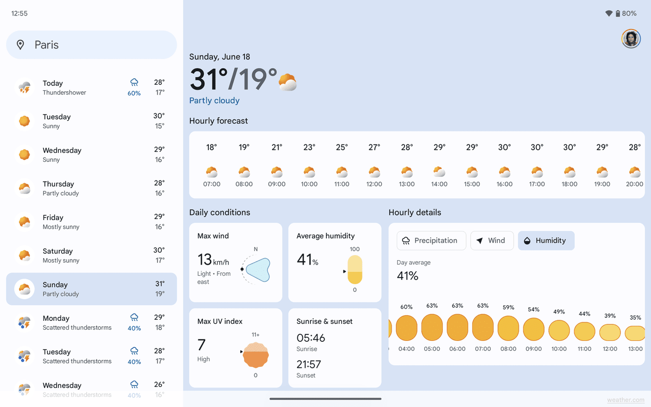
Task: Click Tuesday's sunny weather icon
Action: click(x=24, y=120)
